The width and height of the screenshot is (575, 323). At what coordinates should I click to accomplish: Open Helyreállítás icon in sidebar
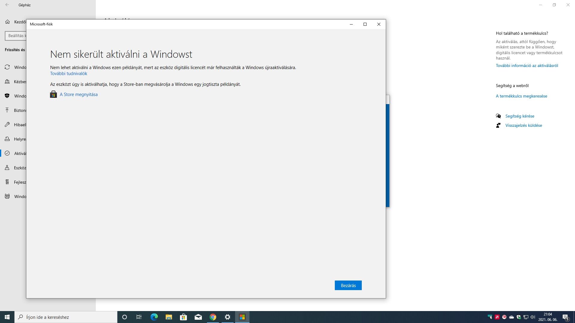[x=7, y=139]
